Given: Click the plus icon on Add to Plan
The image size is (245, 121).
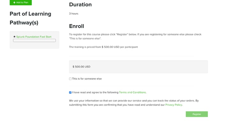Looking at the screenshot, I should 14,3.
